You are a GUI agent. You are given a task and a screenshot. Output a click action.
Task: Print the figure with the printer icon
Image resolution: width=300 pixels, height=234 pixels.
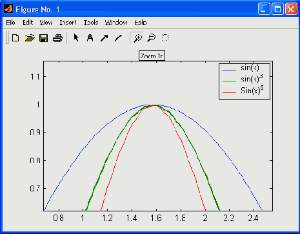click(57, 38)
